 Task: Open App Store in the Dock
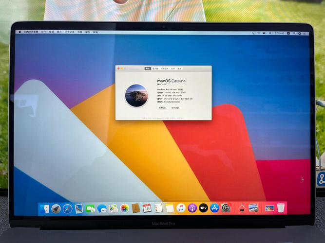pos(214,208)
